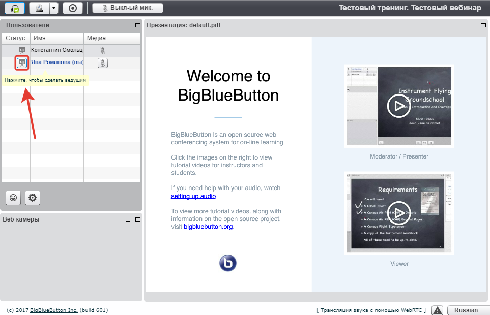
Task: Play the Moderator / Presenter tutorial video
Action: (x=399, y=106)
